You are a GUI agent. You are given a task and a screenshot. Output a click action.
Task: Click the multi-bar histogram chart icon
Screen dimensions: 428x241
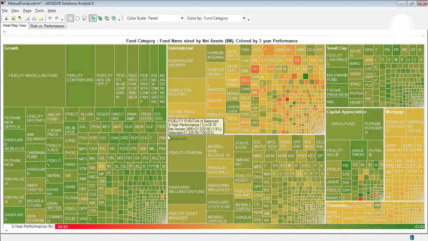point(13,18)
